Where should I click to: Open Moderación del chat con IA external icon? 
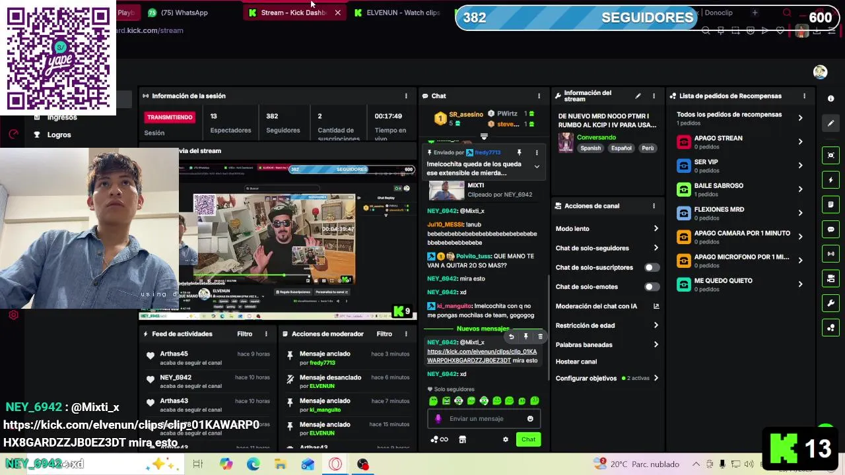pyautogui.click(x=656, y=306)
